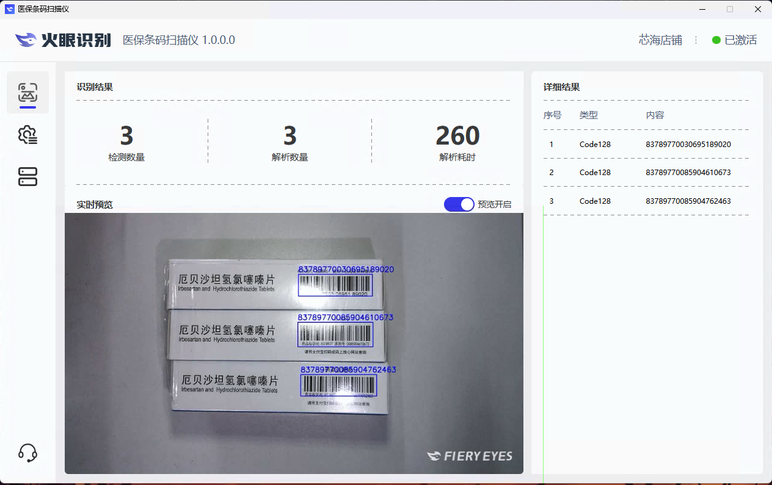Click the 序号 column header

(x=552, y=115)
